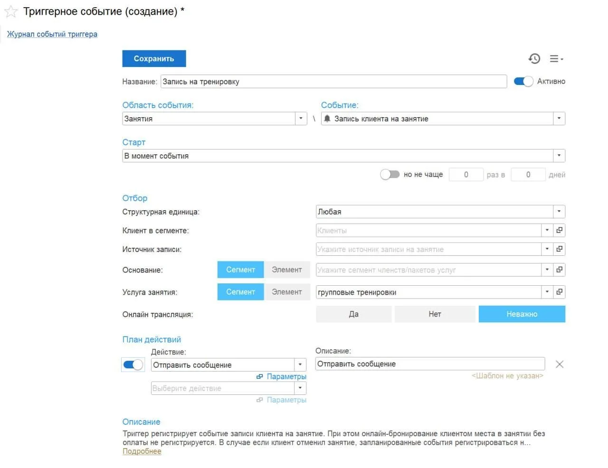Open Журнал событий триггера link
This screenshot has width=608, height=468.
[x=52, y=34]
